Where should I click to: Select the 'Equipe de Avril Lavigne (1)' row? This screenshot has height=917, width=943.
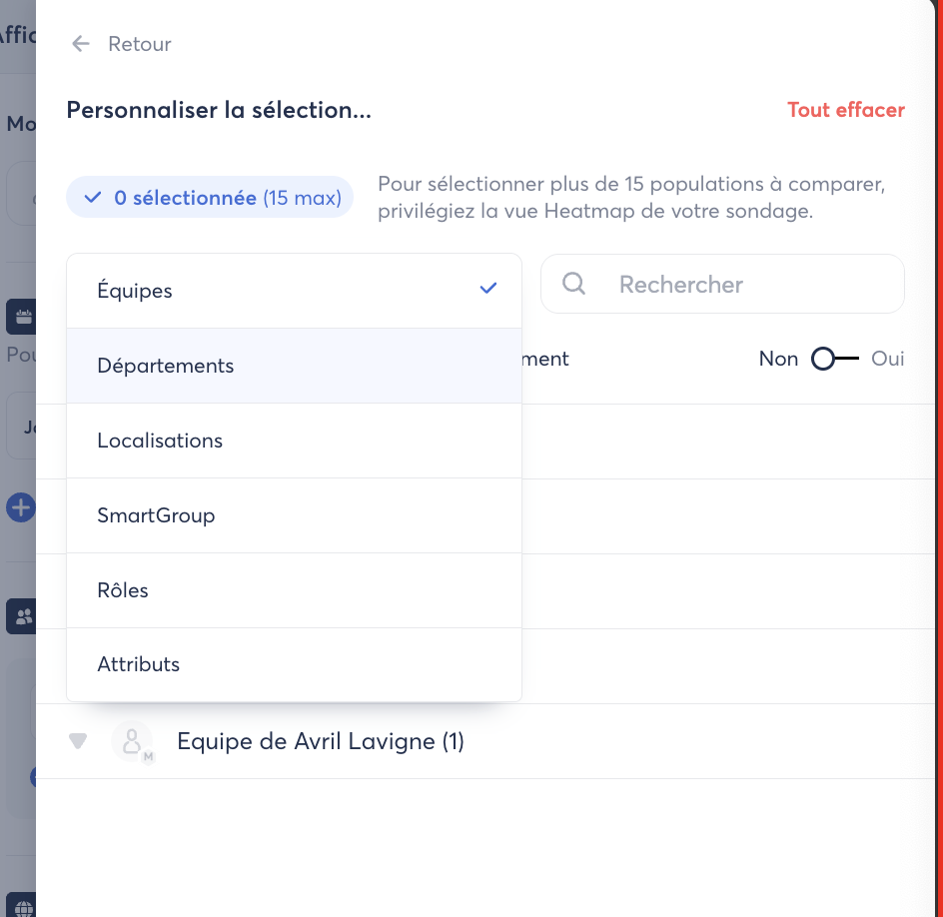(x=320, y=741)
